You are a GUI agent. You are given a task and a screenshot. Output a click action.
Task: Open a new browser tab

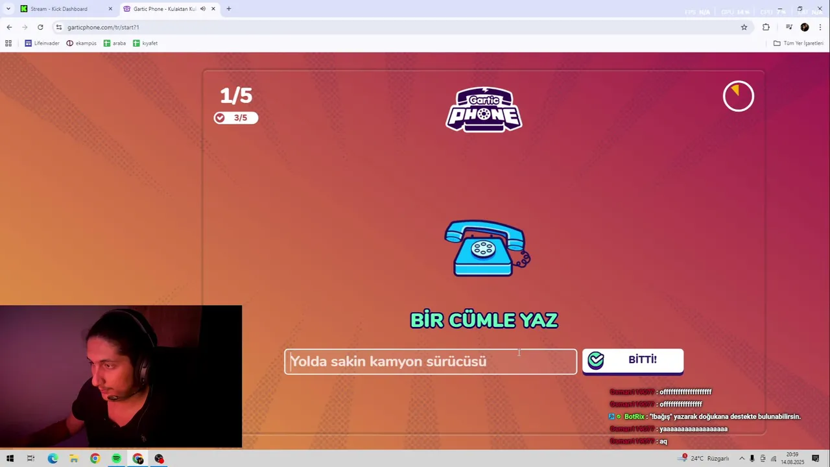[229, 9]
